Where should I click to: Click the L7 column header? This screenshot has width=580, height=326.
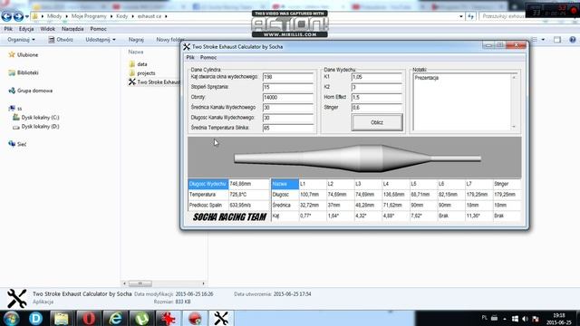478,184
